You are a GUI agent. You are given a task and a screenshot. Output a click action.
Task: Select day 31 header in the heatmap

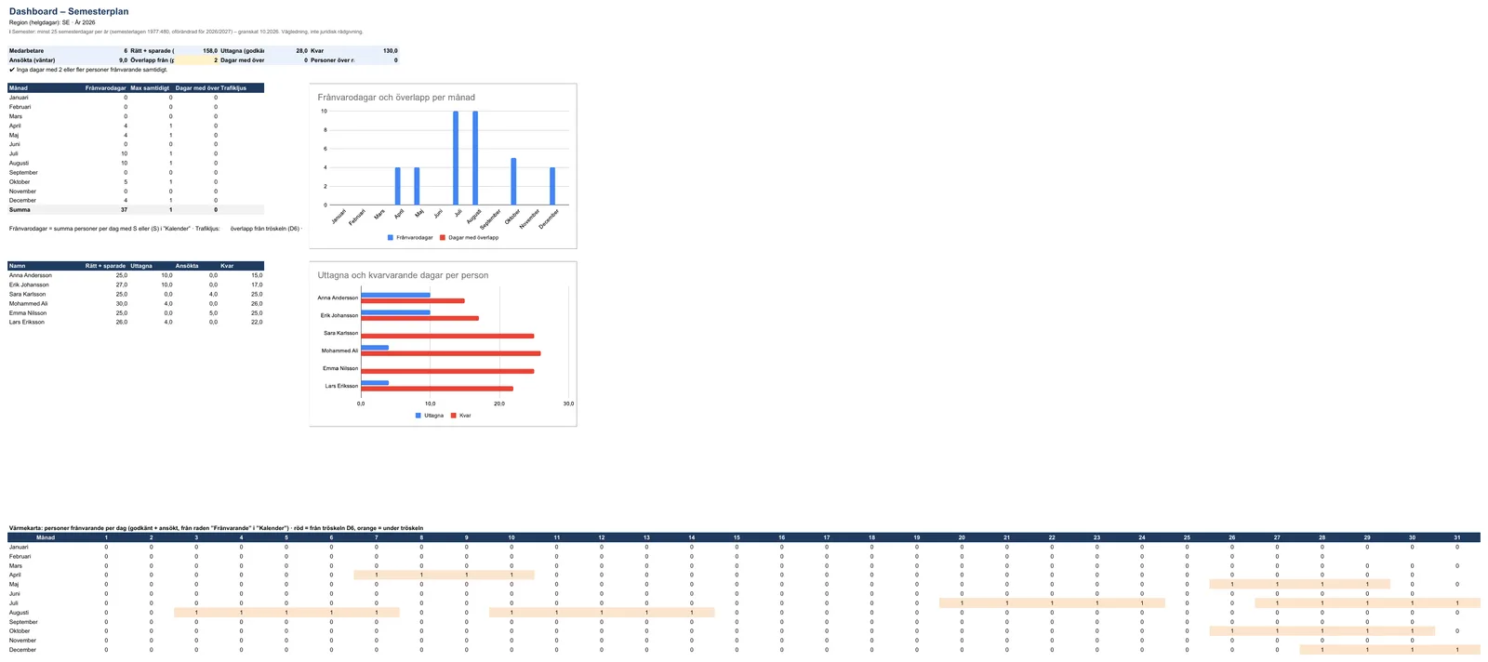(1457, 537)
